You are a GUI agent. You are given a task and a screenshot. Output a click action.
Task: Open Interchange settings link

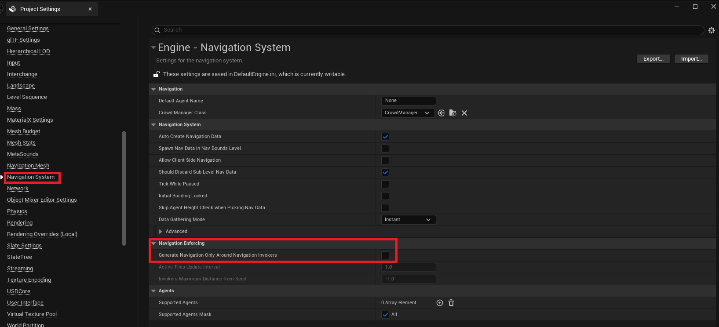[22, 74]
